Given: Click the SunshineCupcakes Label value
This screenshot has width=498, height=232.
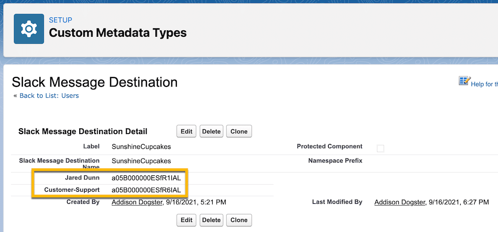Looking at the screenshot, I should [x=141, y=147].
